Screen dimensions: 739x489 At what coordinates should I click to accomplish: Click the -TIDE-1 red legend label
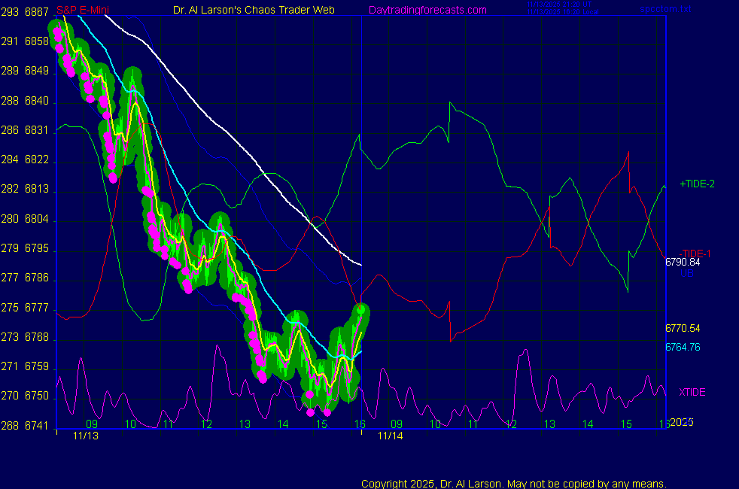pyautogui.click(x=696, y=253)
